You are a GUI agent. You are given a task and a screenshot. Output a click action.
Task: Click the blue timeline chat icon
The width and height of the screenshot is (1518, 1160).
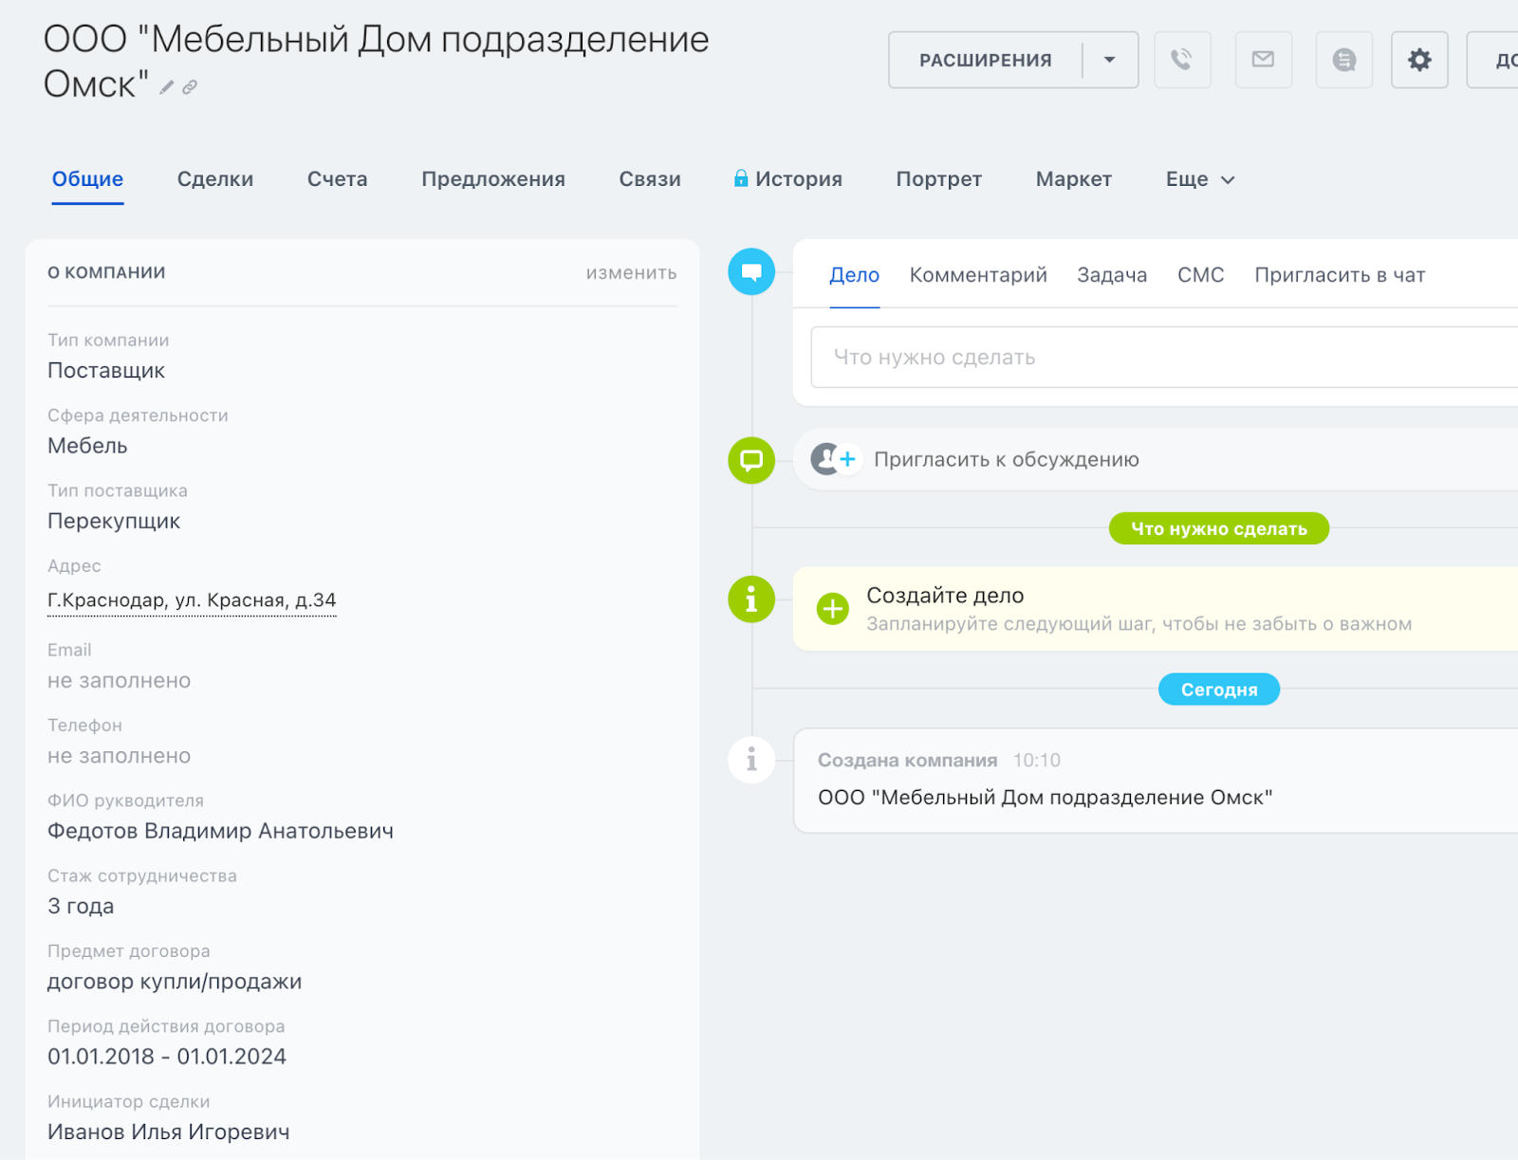click(751, 272)
